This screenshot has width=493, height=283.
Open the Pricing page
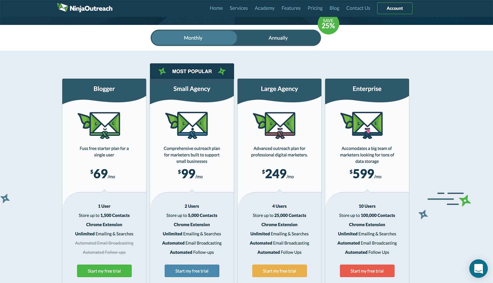[315, 8]
